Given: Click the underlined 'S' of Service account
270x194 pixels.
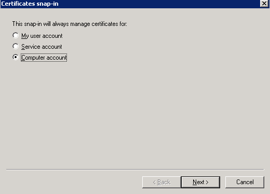Looking at the screenshot, I should (x=23, y=47).
